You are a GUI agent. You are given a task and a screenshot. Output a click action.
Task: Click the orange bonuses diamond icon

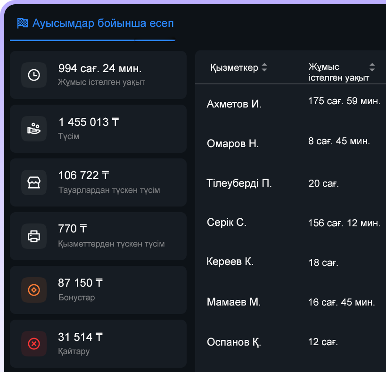pos(34,290)
